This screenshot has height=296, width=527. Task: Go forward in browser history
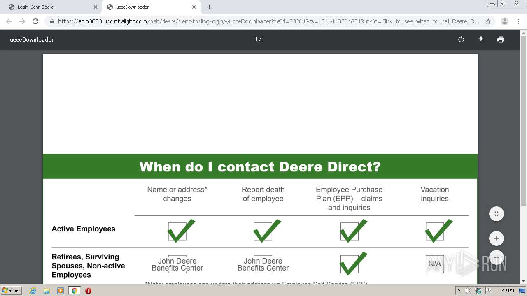[x=22, y=21]
